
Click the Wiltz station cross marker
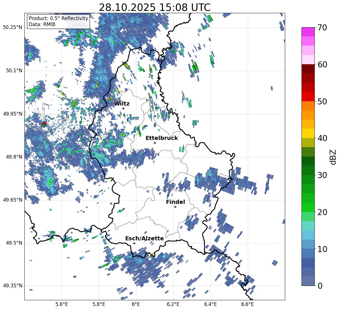(123, 108)
